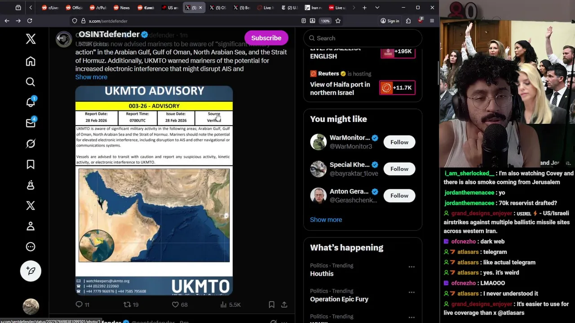
Task: Open Profile icon in X sidebar
Action: point(31,226)
